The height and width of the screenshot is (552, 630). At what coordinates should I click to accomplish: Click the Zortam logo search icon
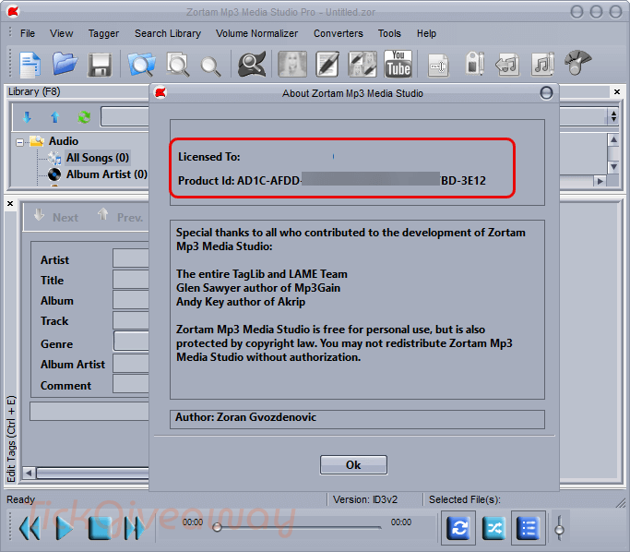point(252,64)
